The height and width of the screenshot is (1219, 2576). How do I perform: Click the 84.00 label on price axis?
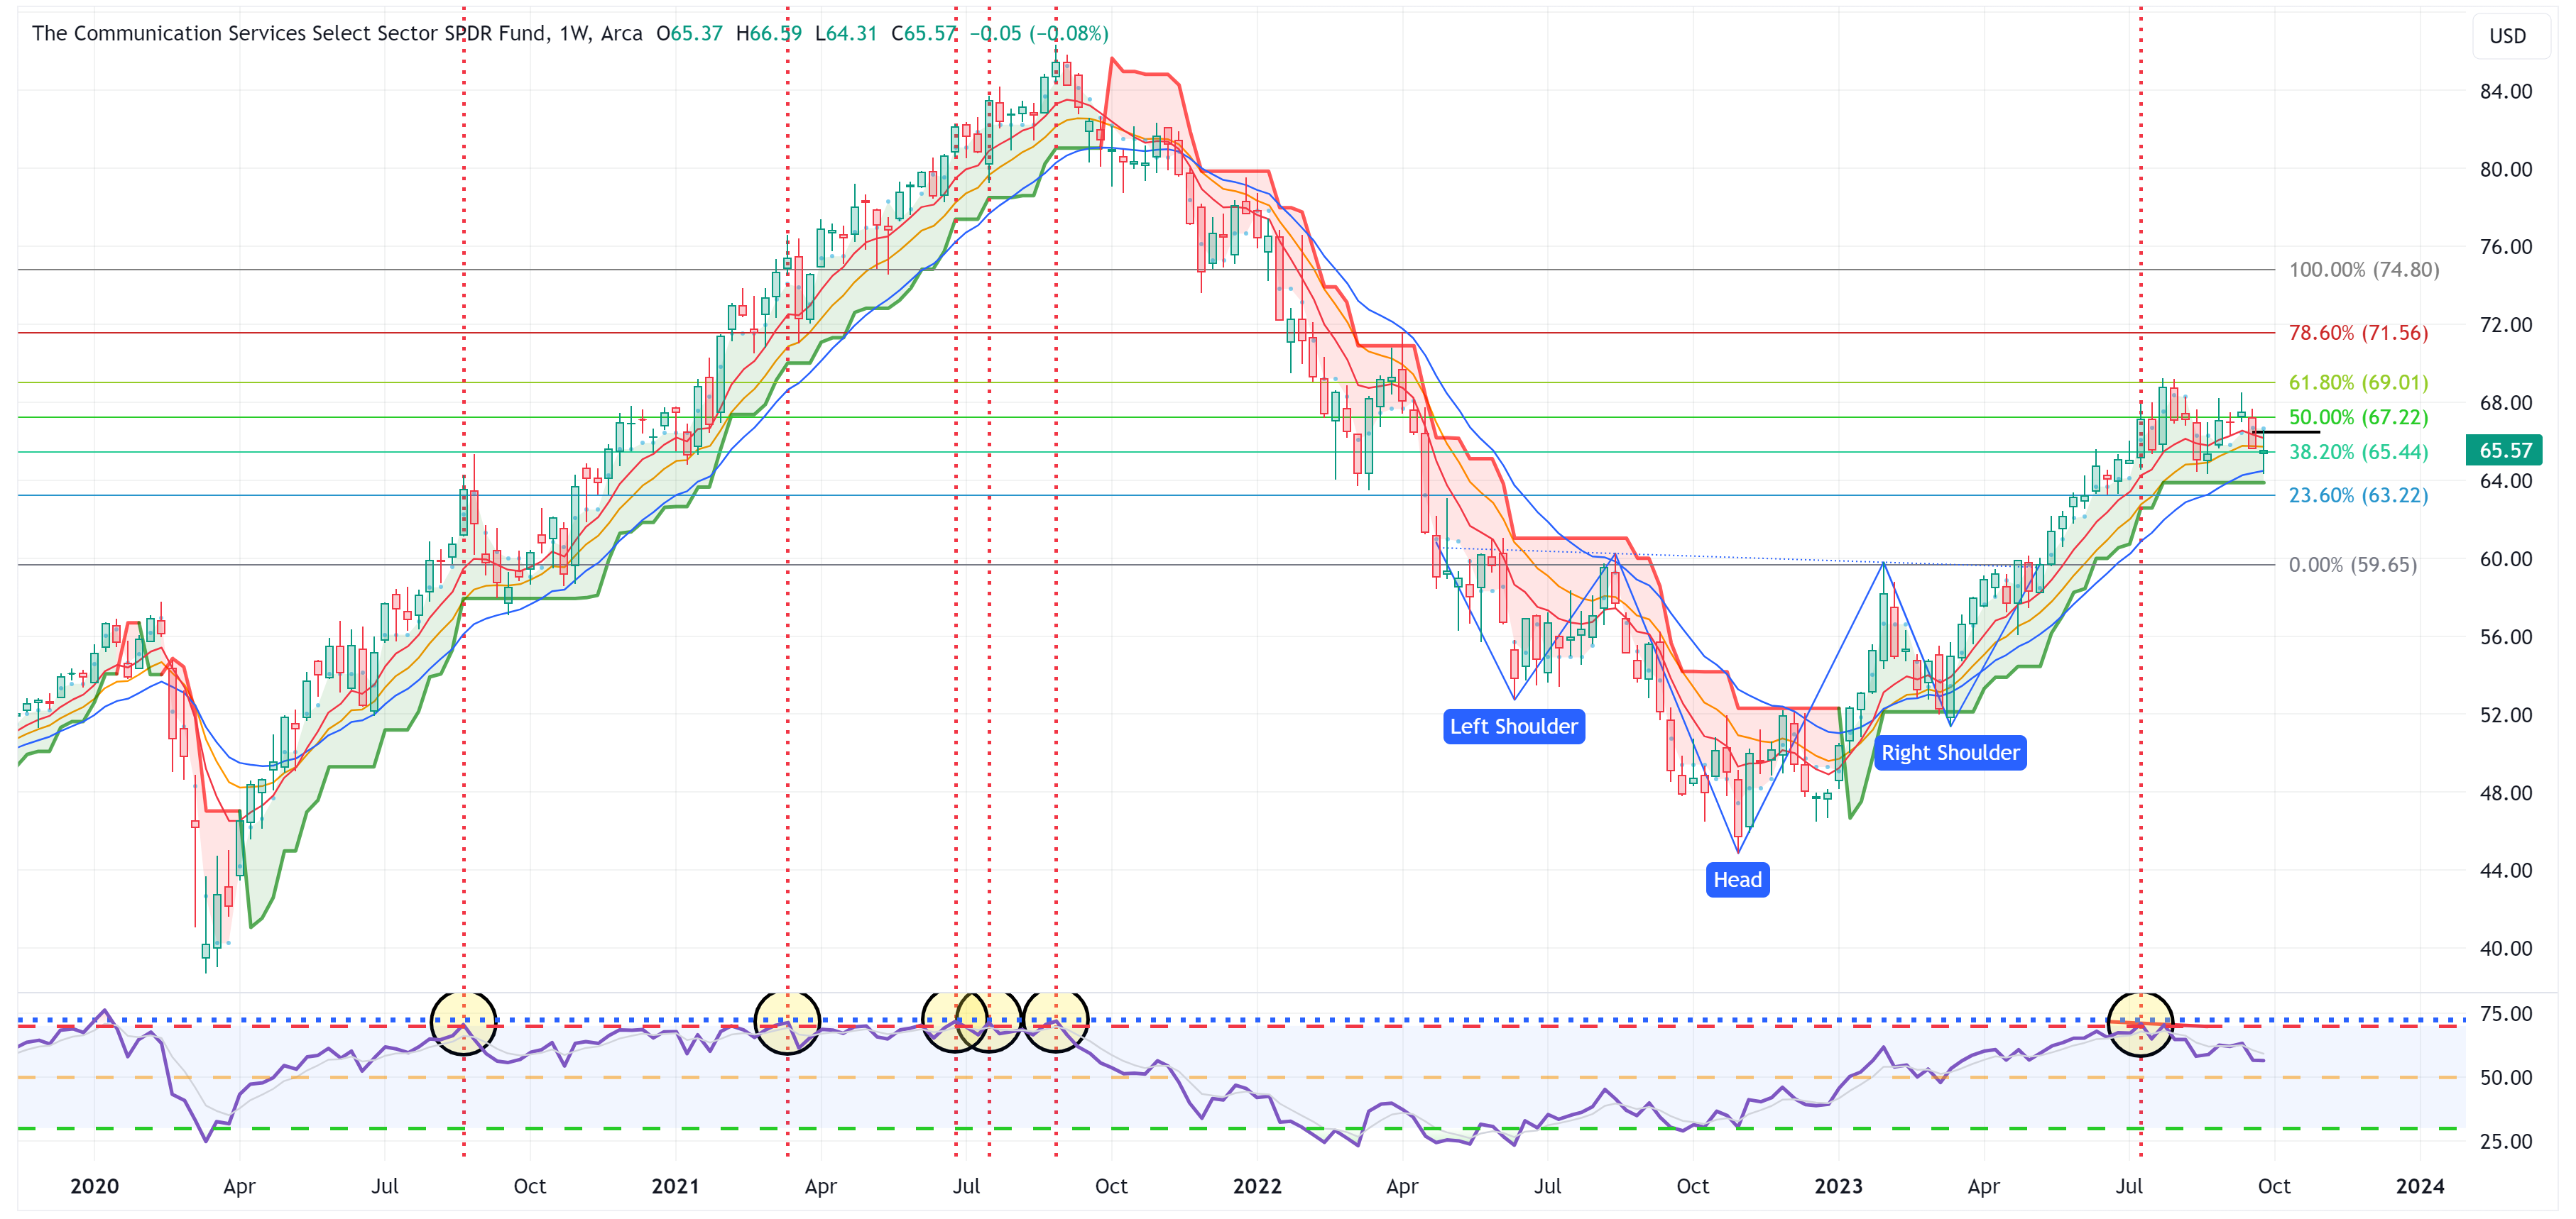(2506, 92)
